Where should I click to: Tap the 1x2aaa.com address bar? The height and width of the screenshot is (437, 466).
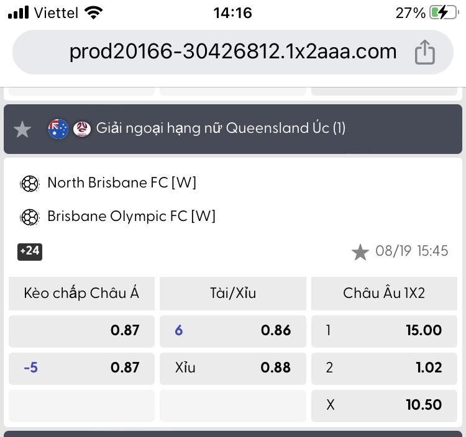point(233,52)
